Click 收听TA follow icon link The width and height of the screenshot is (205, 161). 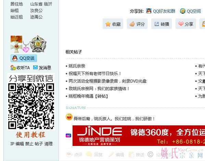(20, 68)
